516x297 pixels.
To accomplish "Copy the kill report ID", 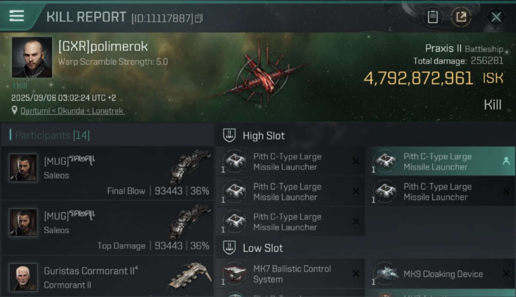I will [x=199, y=18].
